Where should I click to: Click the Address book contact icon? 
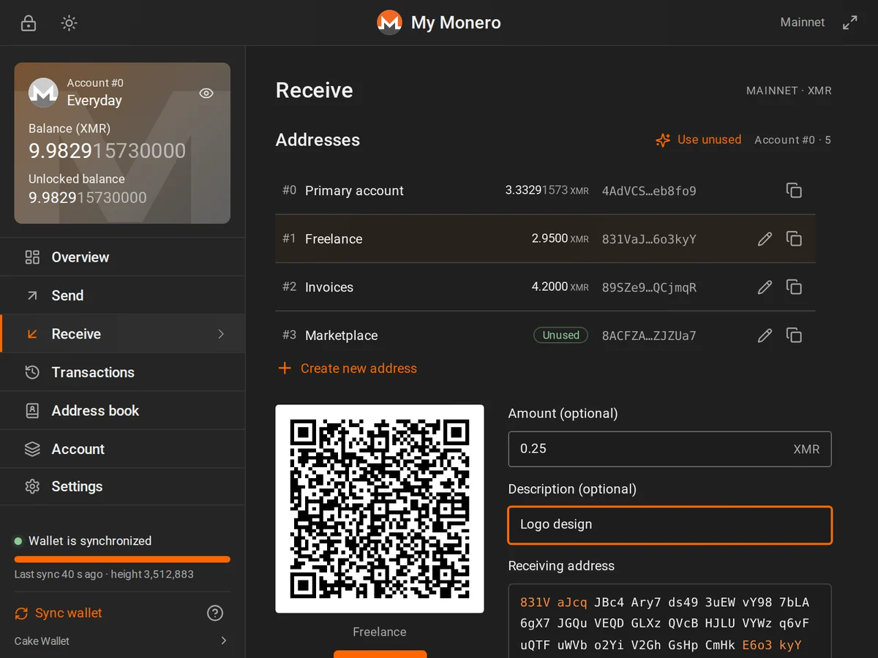[x=32, y=411]
